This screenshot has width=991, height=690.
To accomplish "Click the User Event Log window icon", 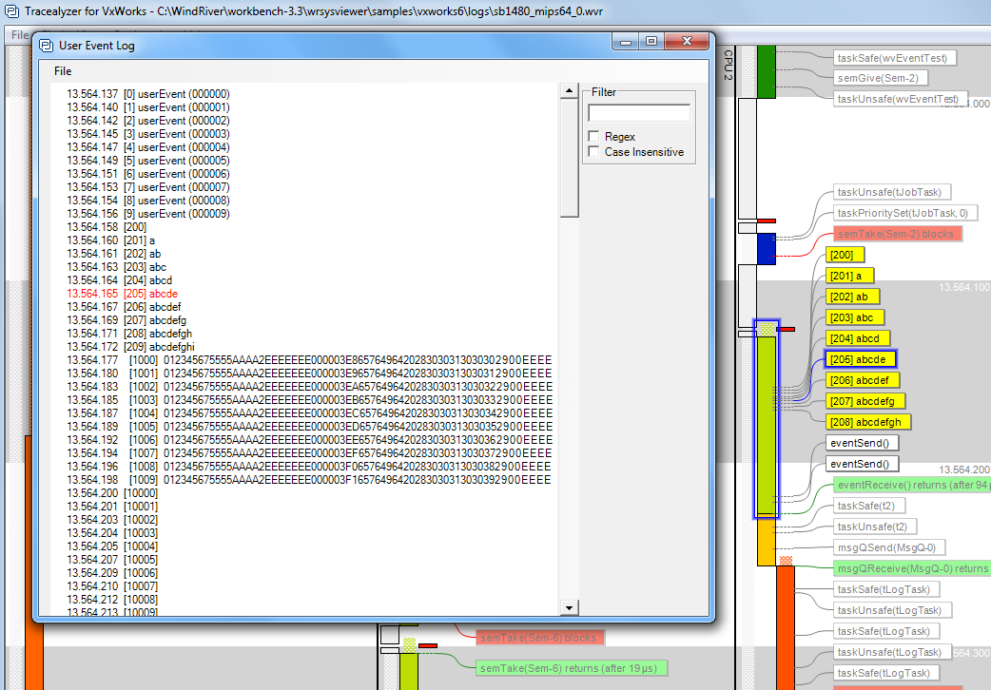I will pos(46,45).
